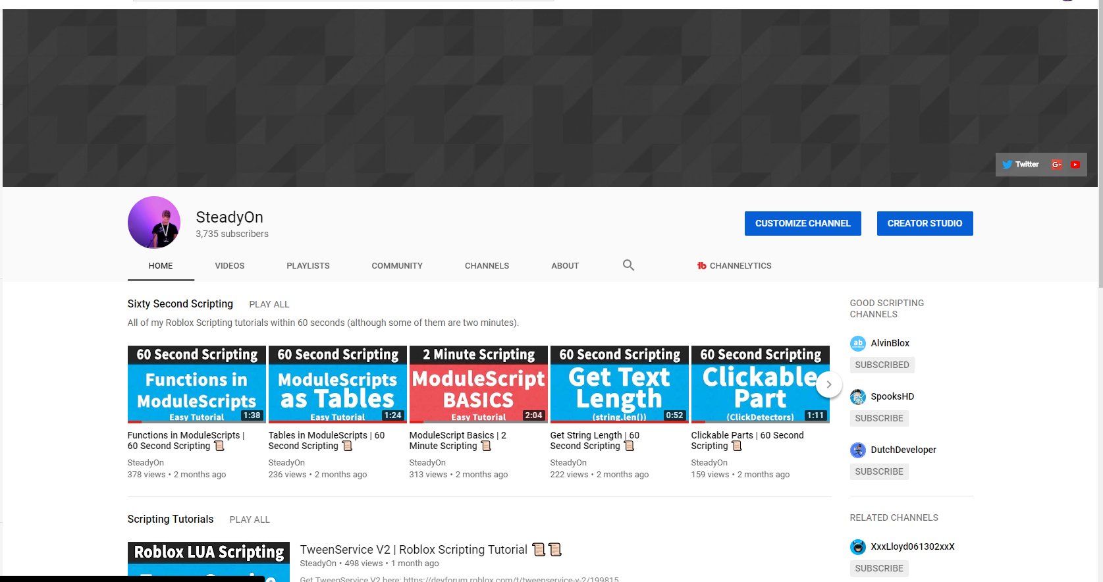Switch to the Videos tab
The image size is (1103, 582).
(x=230, y=266)
